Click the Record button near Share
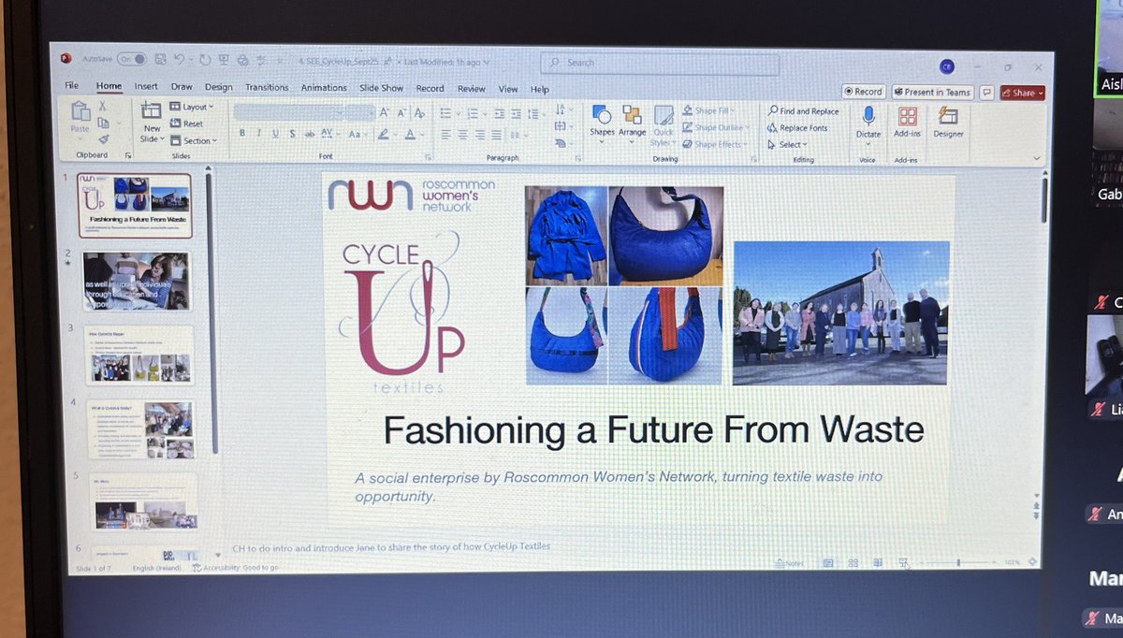This screenshot has width=1123, height=638. click(x=863, y=92)
